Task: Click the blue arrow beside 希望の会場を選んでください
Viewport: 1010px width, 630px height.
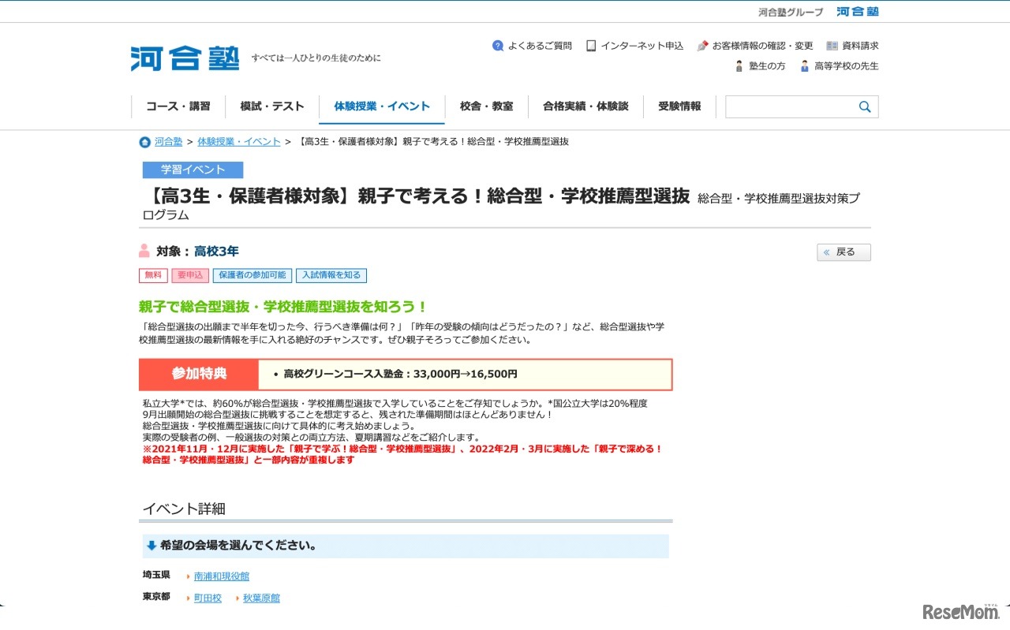Action: point(151,545)
